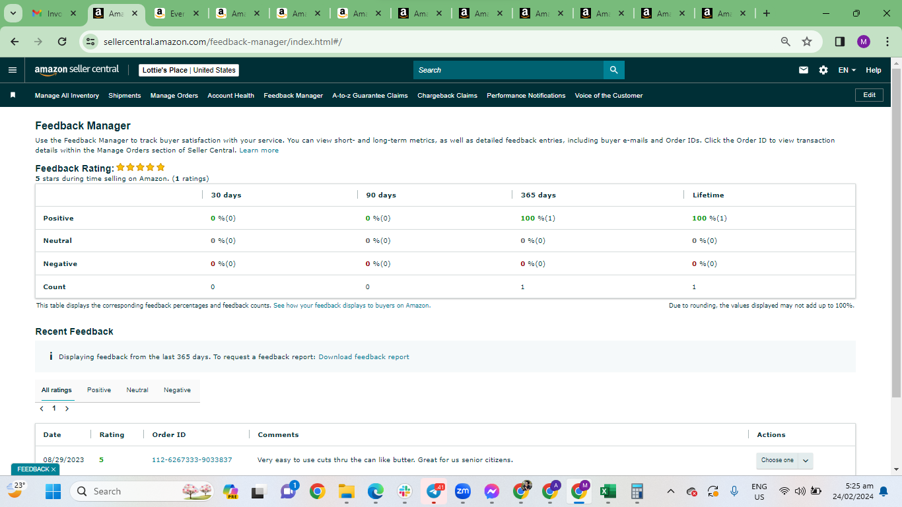The width and height of the screenshot is (902, 507).
Task: Select the All ratings tab
Action: pyautogui.click(x=57, y=390)
